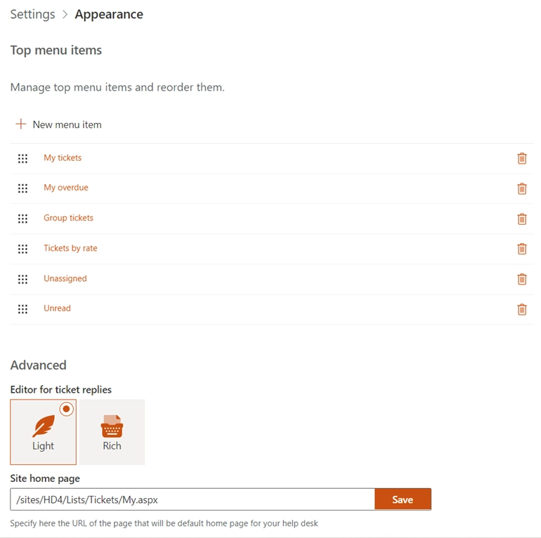Open the My tickets menu item

tap(63, 158)
